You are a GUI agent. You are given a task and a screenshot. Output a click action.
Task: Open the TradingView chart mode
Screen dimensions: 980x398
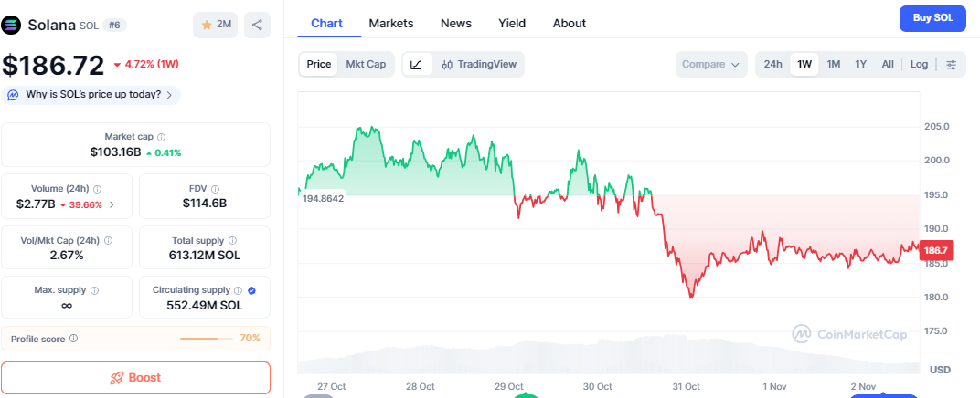(x=479, y=65)
